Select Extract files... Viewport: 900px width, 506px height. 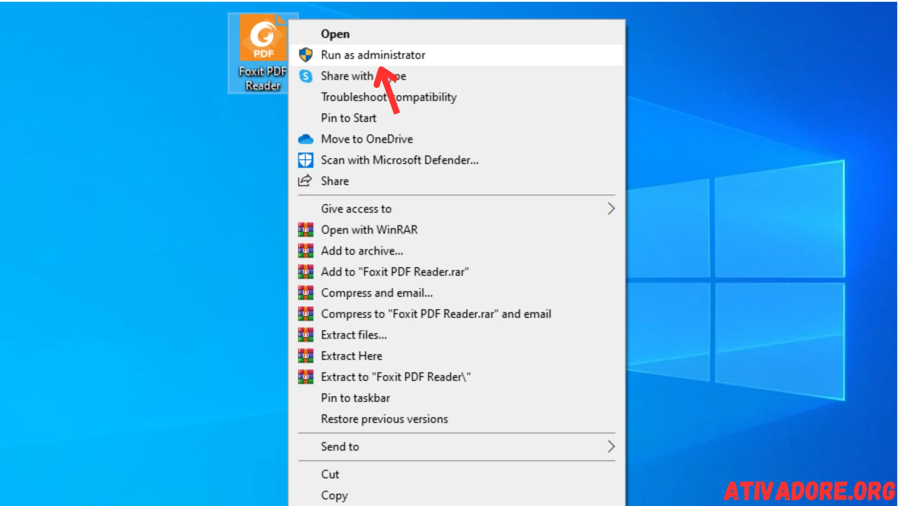click(x=456, y=335)
